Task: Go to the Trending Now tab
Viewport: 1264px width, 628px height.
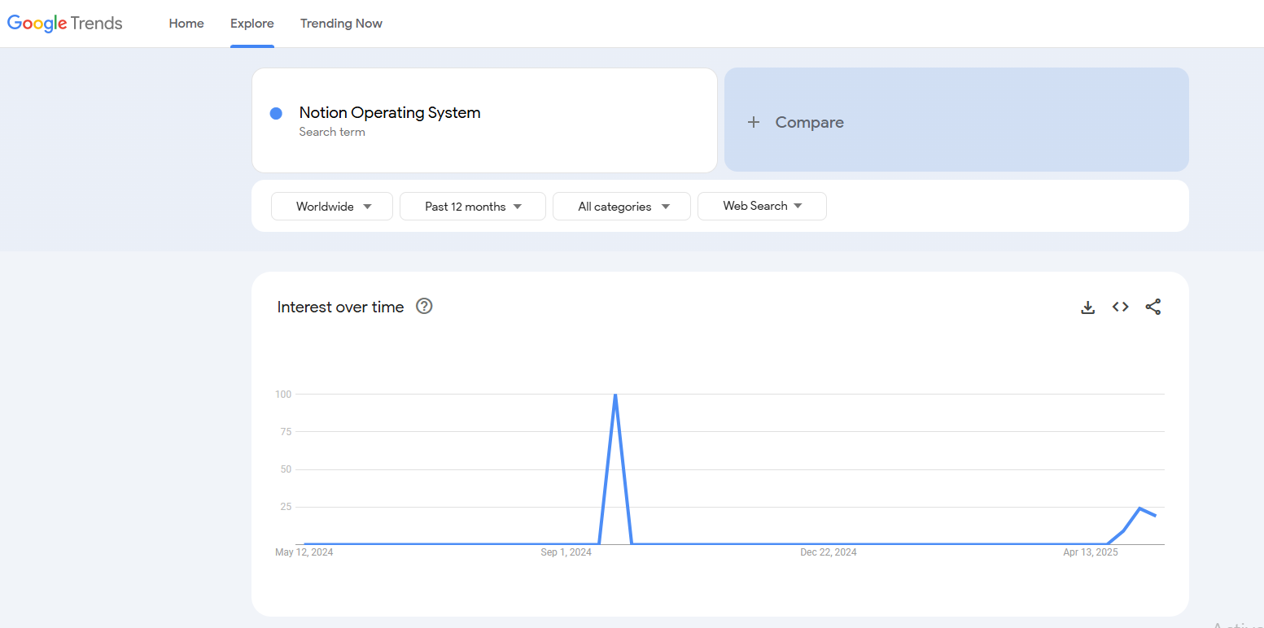Action: click(x=341, y=24)
